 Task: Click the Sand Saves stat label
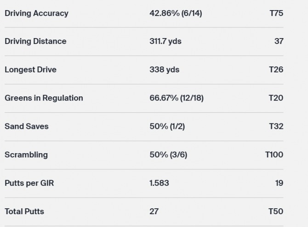(26, 127)
